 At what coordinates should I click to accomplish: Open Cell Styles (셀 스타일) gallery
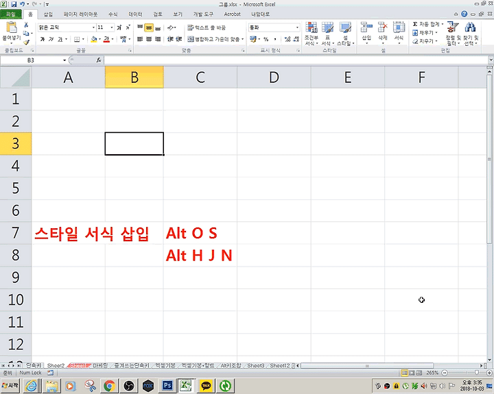[346, 34]
